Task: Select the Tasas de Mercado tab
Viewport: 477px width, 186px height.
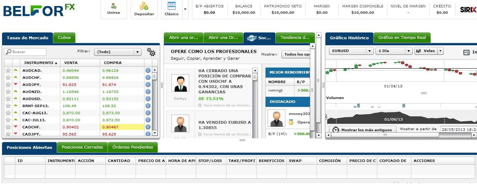Action: point(28,38)
